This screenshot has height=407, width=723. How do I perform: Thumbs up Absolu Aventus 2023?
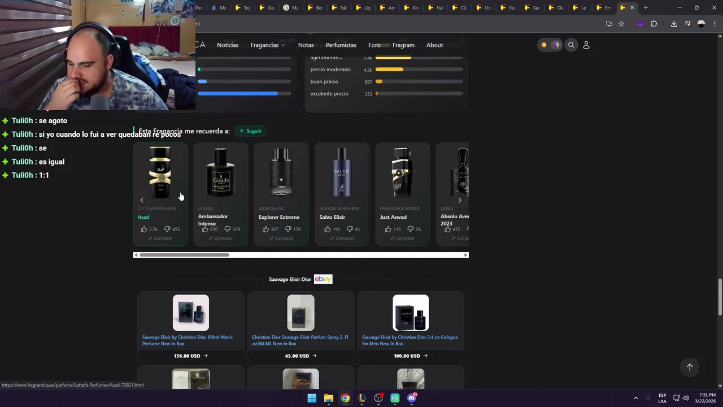pos(447,229)
